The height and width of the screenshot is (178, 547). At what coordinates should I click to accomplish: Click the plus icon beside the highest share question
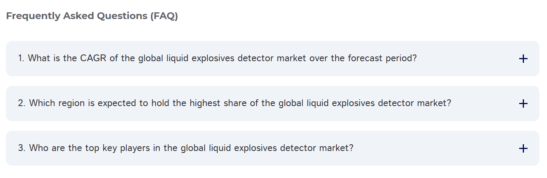click(x=523, y=104)
